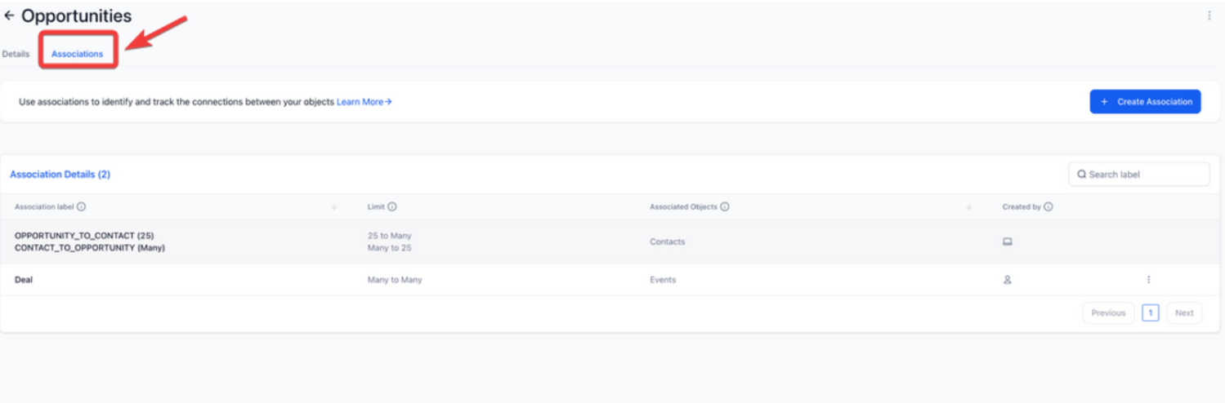The height and width of the screenshot is (403, 1225).
Task: Open the page options kebab menu at top right
Action: [x=1209, y=15]
